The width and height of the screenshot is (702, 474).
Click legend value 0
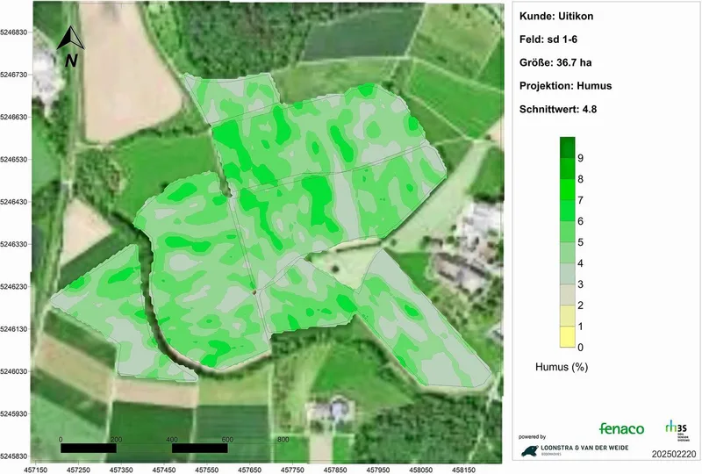[580, 348]
